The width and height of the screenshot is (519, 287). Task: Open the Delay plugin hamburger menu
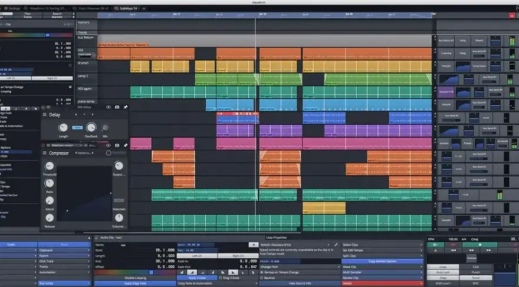click(x=44, y=115)
